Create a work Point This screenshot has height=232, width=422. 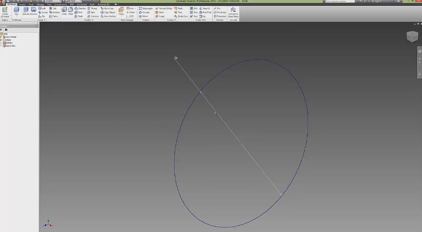131,12
